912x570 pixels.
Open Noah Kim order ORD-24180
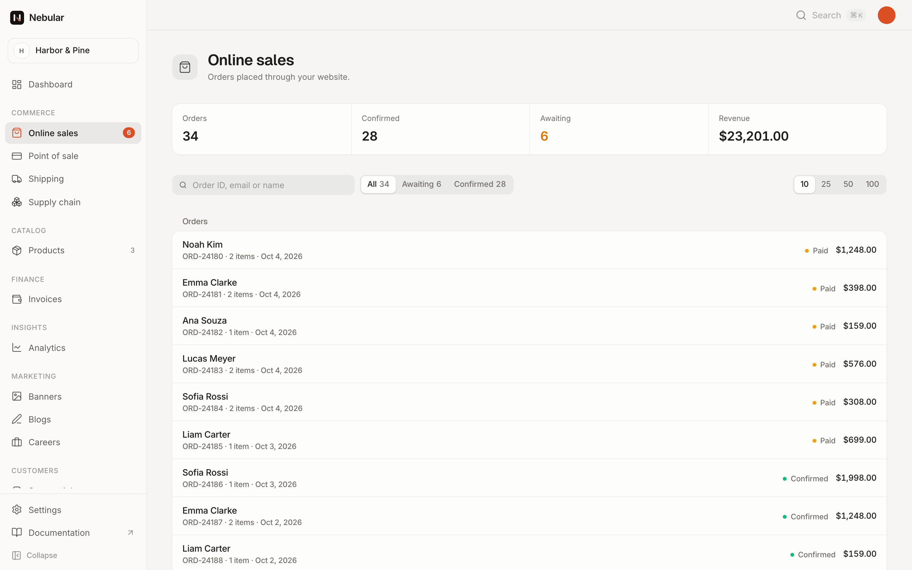(x=529, y=250)
